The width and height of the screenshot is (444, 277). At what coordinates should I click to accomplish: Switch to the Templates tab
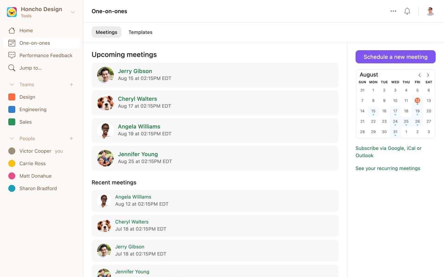coord(140,32)
